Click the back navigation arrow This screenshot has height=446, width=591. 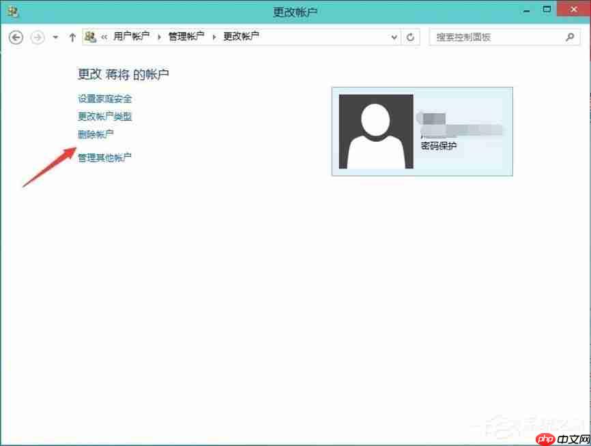coord(15,38)
